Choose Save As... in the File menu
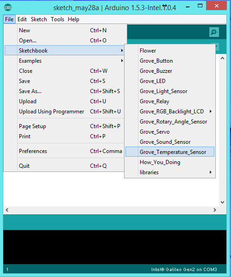 coord(65,91)
